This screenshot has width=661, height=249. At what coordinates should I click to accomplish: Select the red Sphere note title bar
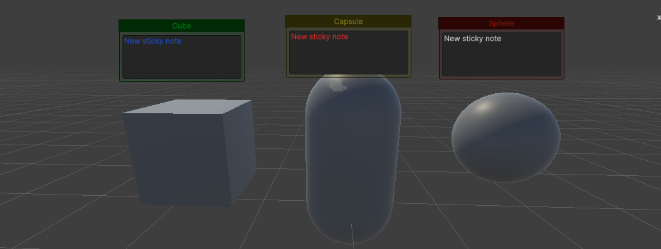tap(501, 23)
